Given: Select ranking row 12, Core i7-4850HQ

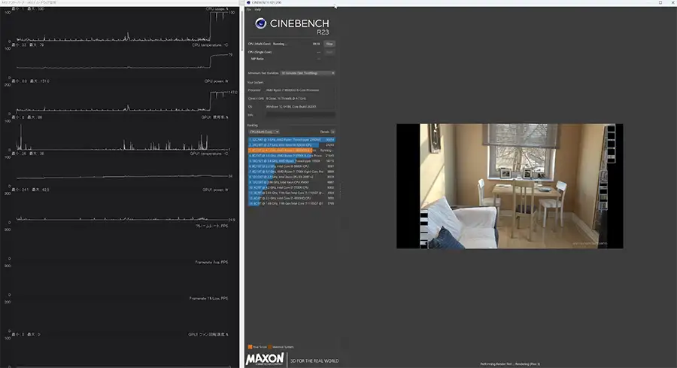Looking at the screenshot, I should coord(291,198).
